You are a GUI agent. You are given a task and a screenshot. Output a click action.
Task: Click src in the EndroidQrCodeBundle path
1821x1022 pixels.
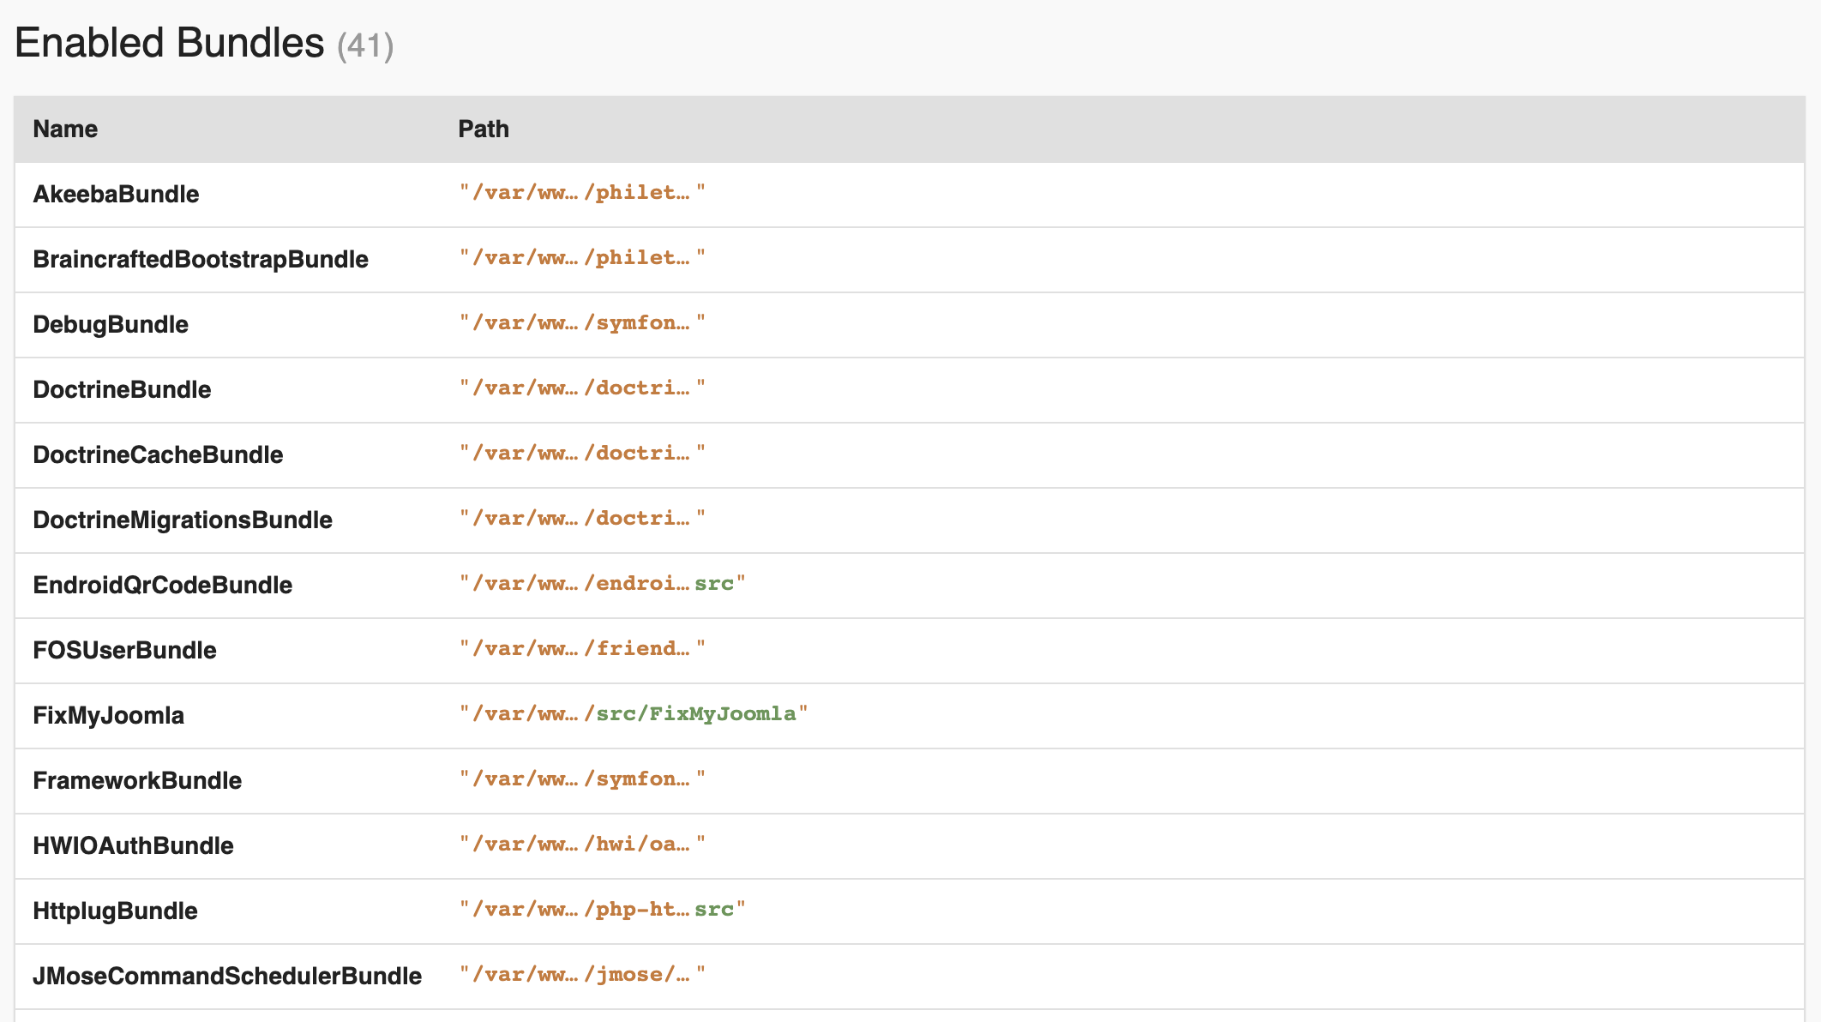tap(714, 584)
